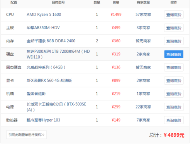193x147 pixels.
Task: Click the 商家数量 column header
Action: coord(143,2)
